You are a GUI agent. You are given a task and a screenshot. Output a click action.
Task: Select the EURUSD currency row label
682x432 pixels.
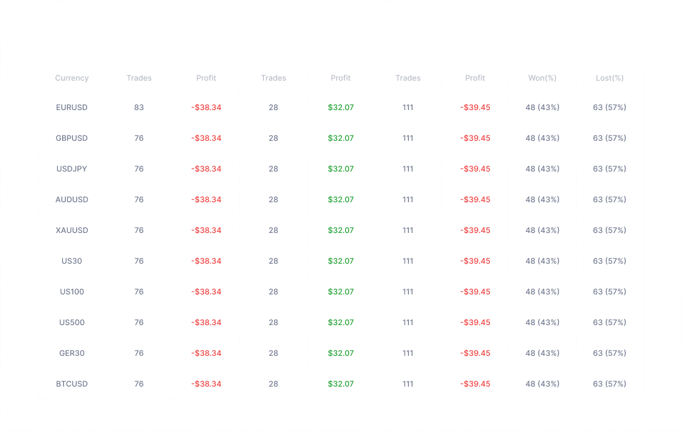pos(72,108)
